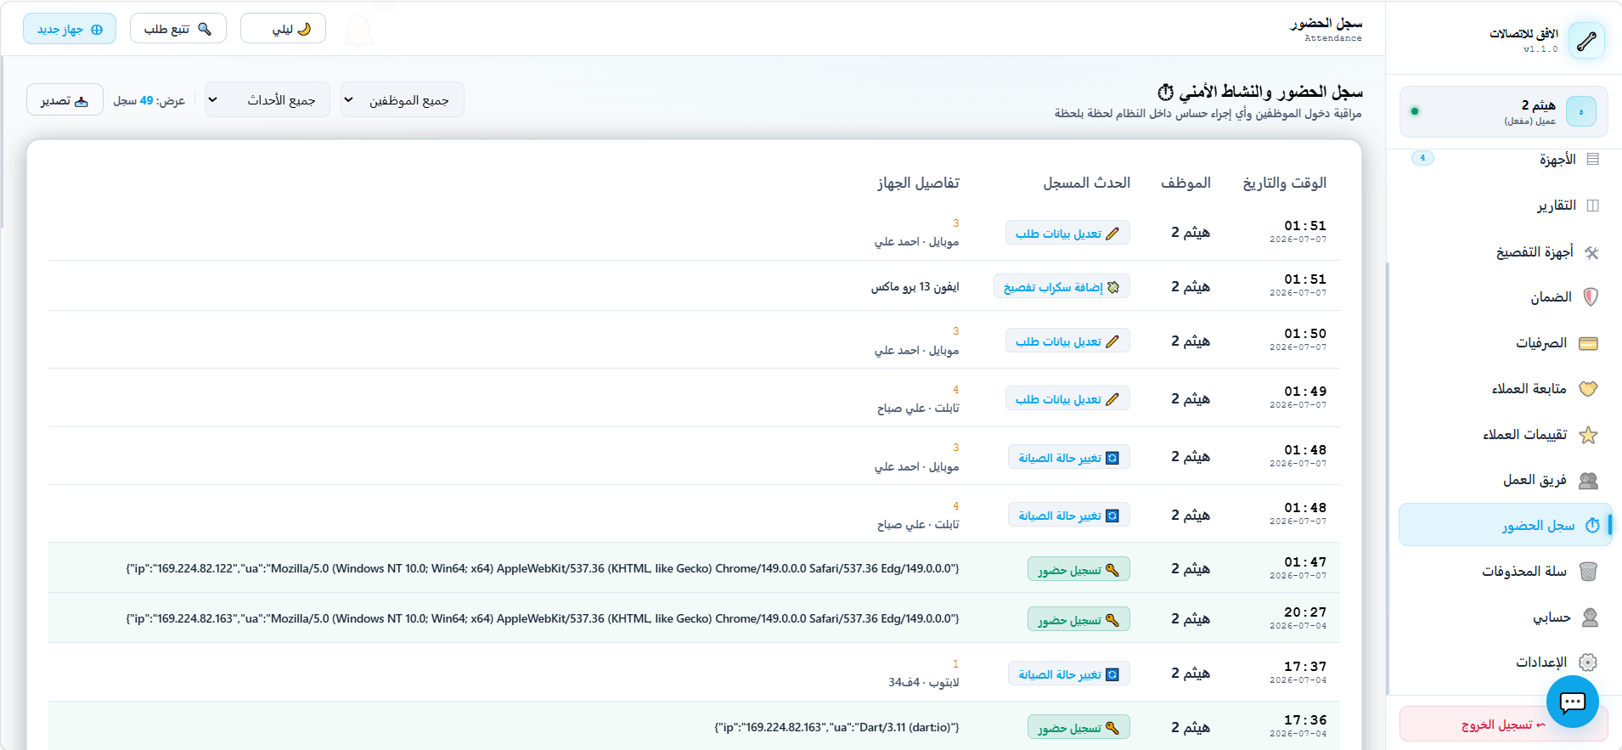Viewport: 1622px width, 750px height.
Task: Open جميع الموظفين employees dropdown
Action: [402, 100]
